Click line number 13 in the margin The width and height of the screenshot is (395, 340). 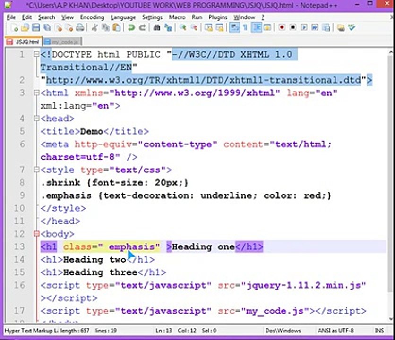point(19,246)
